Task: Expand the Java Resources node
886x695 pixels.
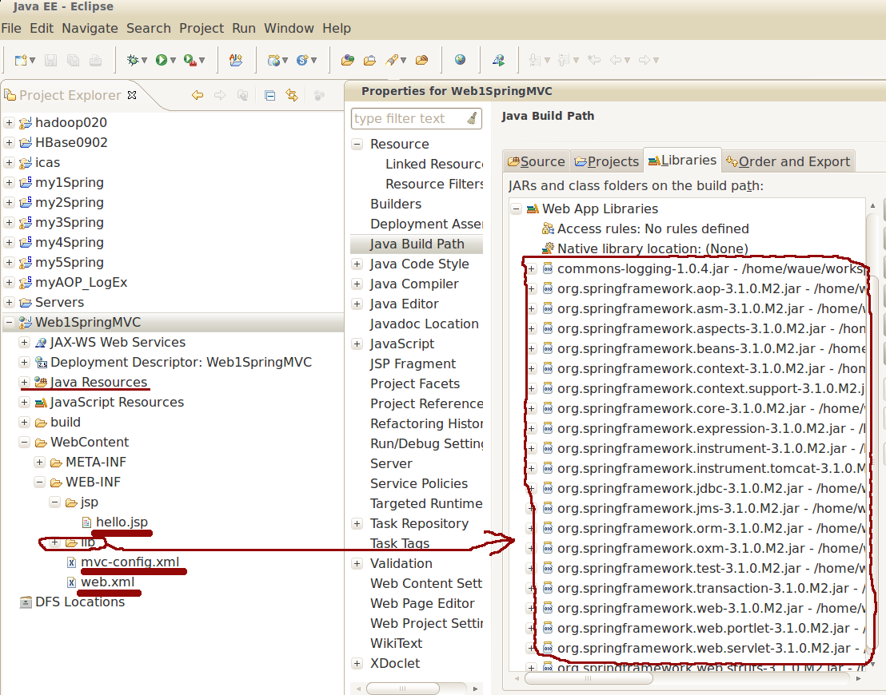Action: click(24, 382)
